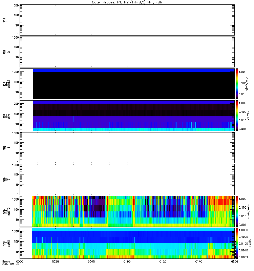
Task: Click '0.0001' on the thc scm1 colorbar
Action: (243, 257)
